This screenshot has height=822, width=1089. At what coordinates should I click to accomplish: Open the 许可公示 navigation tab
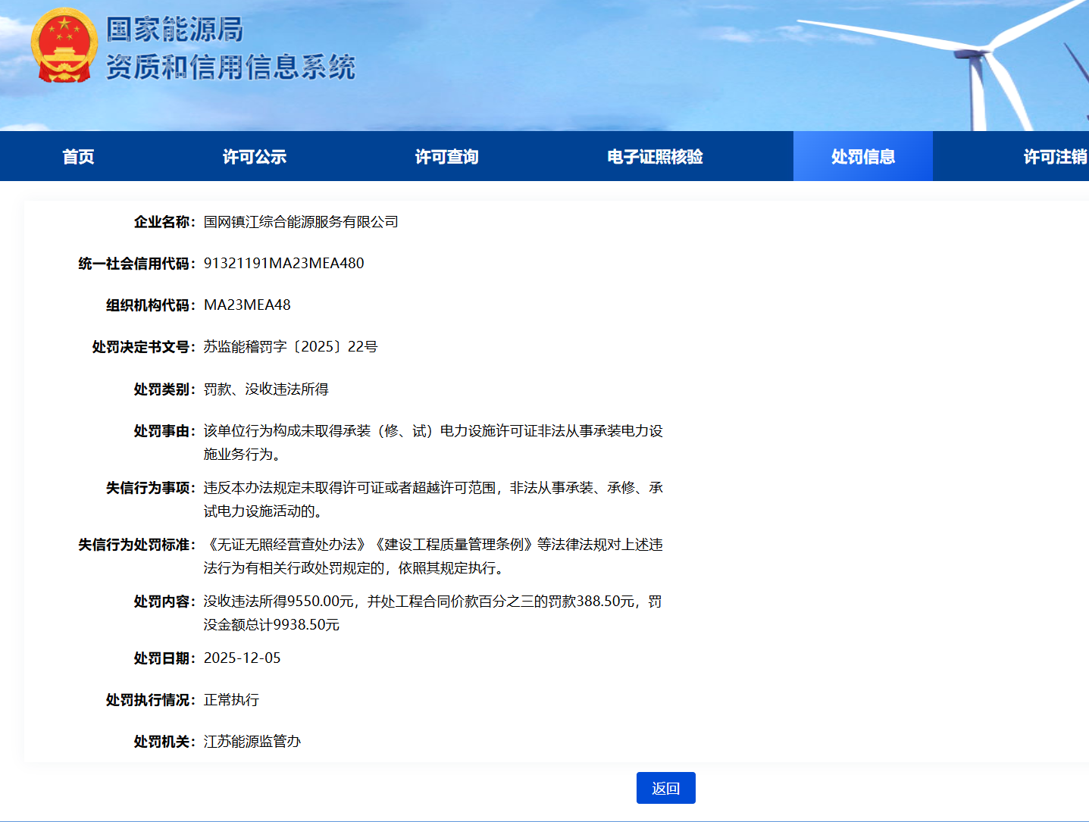tap(254, 157)
